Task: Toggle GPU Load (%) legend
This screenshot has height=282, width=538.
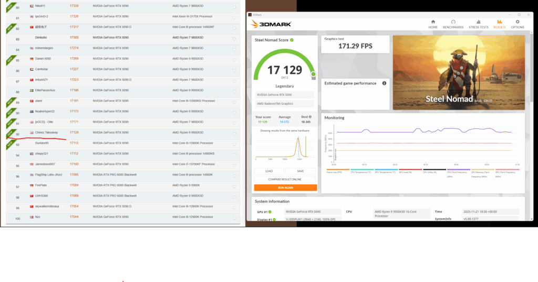Action: 410,171
